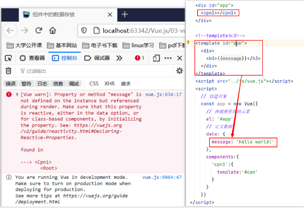Toggle responsive design mode icon
Viewport: 304px width, 208px height.
pyautogui.click(x=156, y=58)
